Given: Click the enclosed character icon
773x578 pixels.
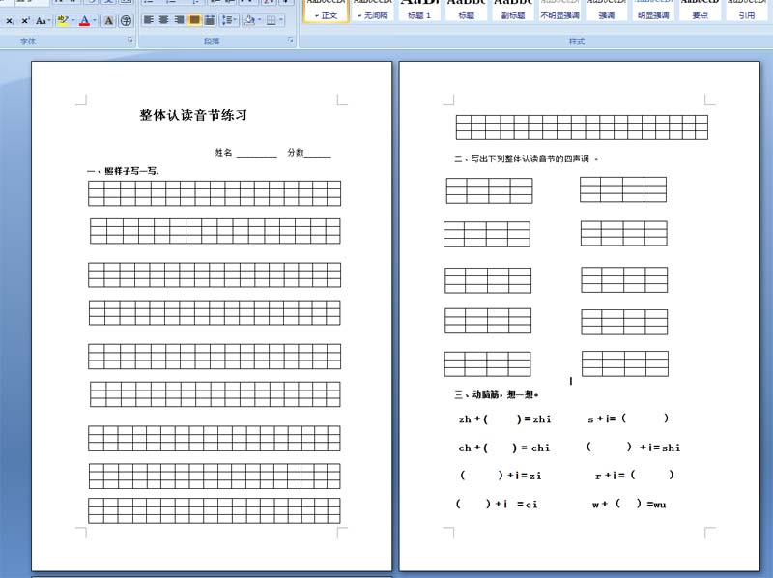Looking at the screenshot, I should [x=127, y=20].
